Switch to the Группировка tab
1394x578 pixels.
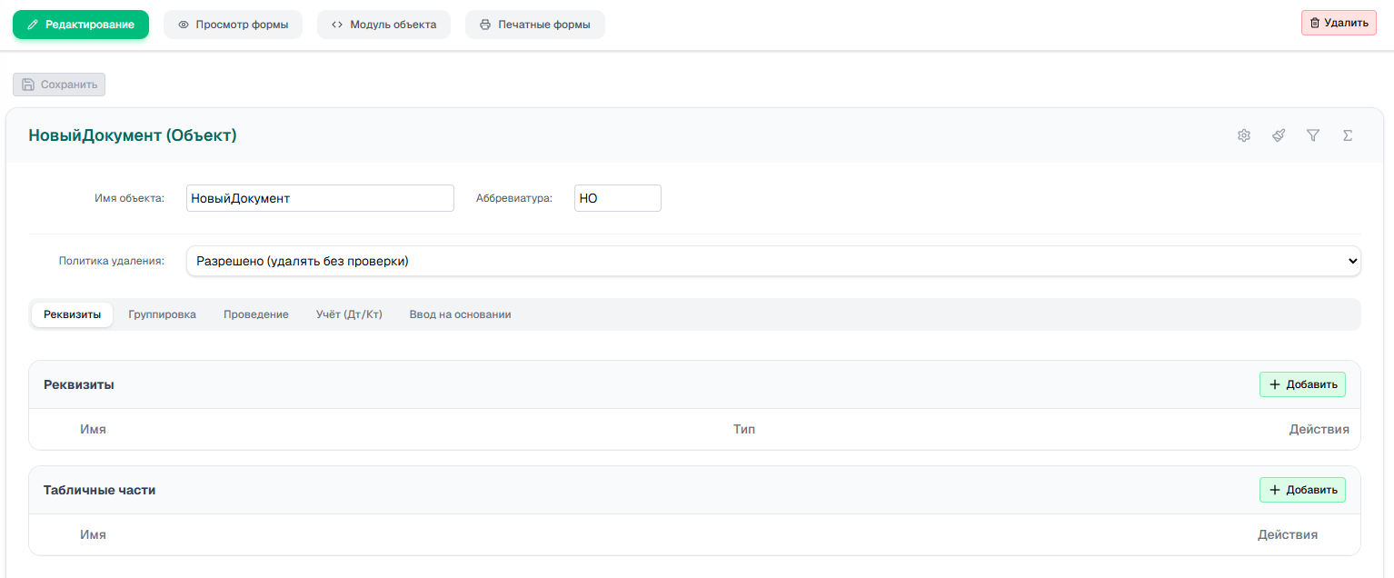coord(163,314)
